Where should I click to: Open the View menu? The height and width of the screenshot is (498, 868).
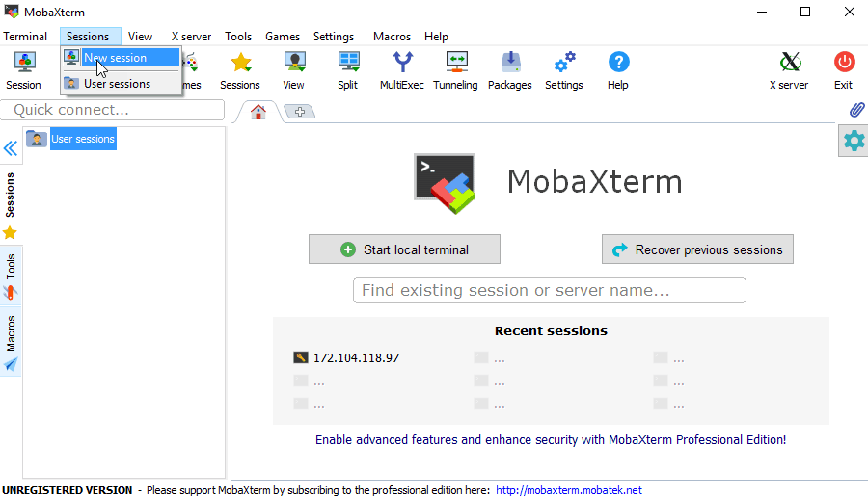[x=140, y=37]
